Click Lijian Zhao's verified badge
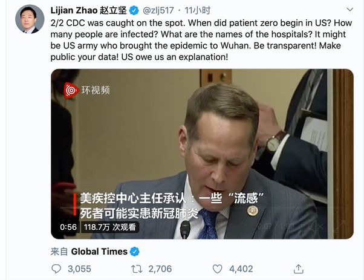Viewport: 364px width, 280px height. click(x=134, y=10)
